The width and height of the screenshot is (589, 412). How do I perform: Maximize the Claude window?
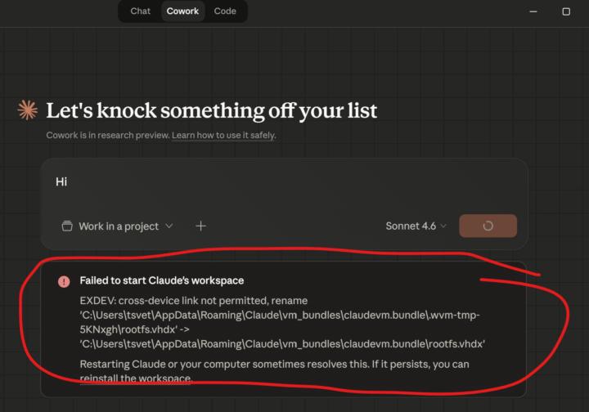click(x=566, y=11)
